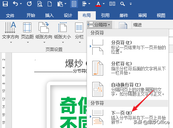Viewport: 173px width, 128px height.
Task: Open the 文件 tab
Action: point(10,15)
